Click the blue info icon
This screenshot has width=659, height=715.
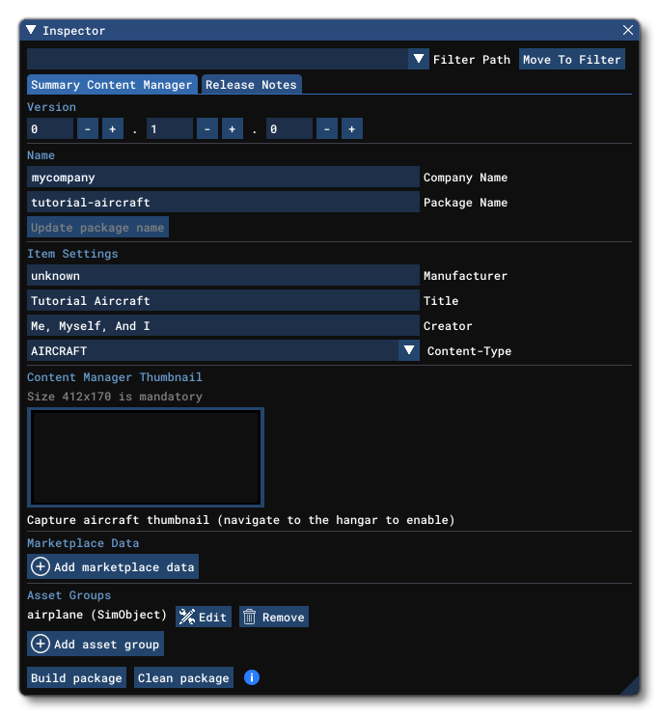pyautogui.click(x=252, y=677)
